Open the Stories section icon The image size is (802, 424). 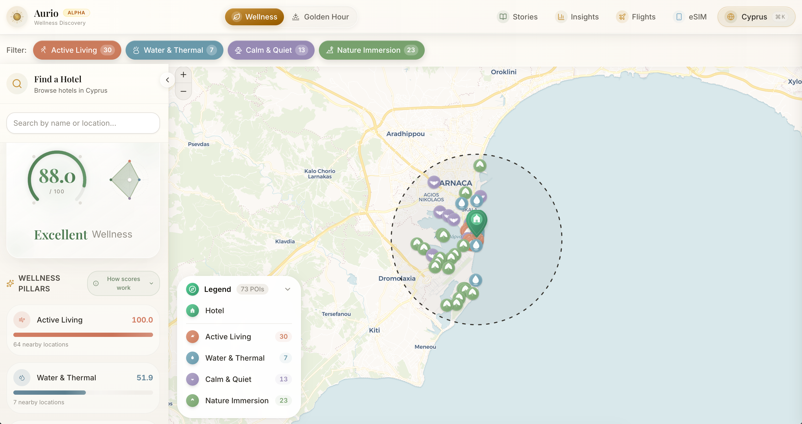pos(503,17)
